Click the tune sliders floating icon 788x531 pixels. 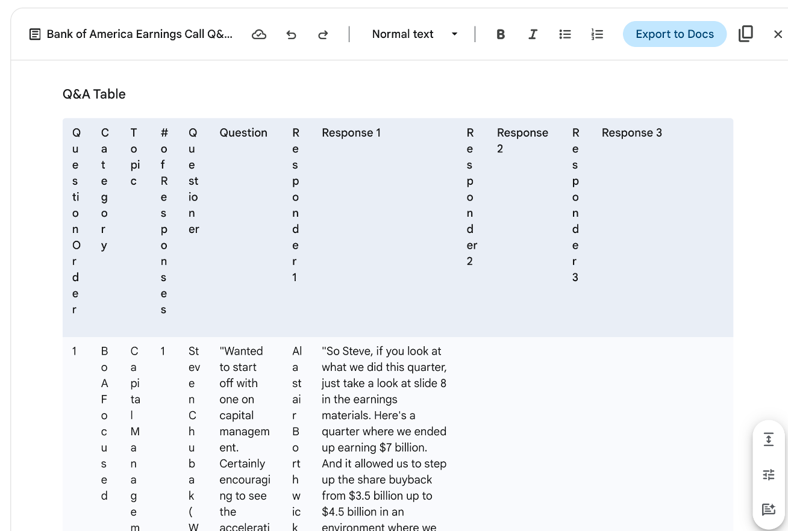click(769, 474)
